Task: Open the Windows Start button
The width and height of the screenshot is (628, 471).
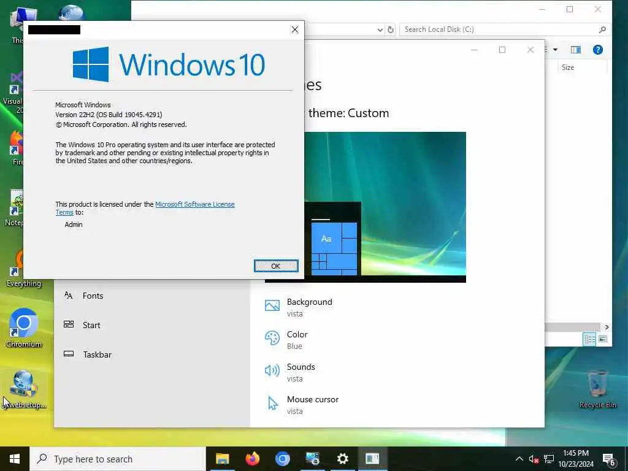Action: 15,459
